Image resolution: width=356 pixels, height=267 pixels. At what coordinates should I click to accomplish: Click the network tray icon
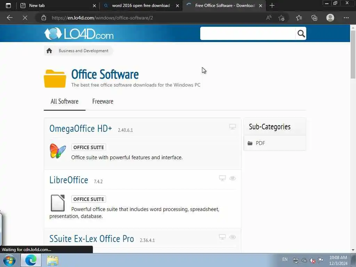(296, 260)
